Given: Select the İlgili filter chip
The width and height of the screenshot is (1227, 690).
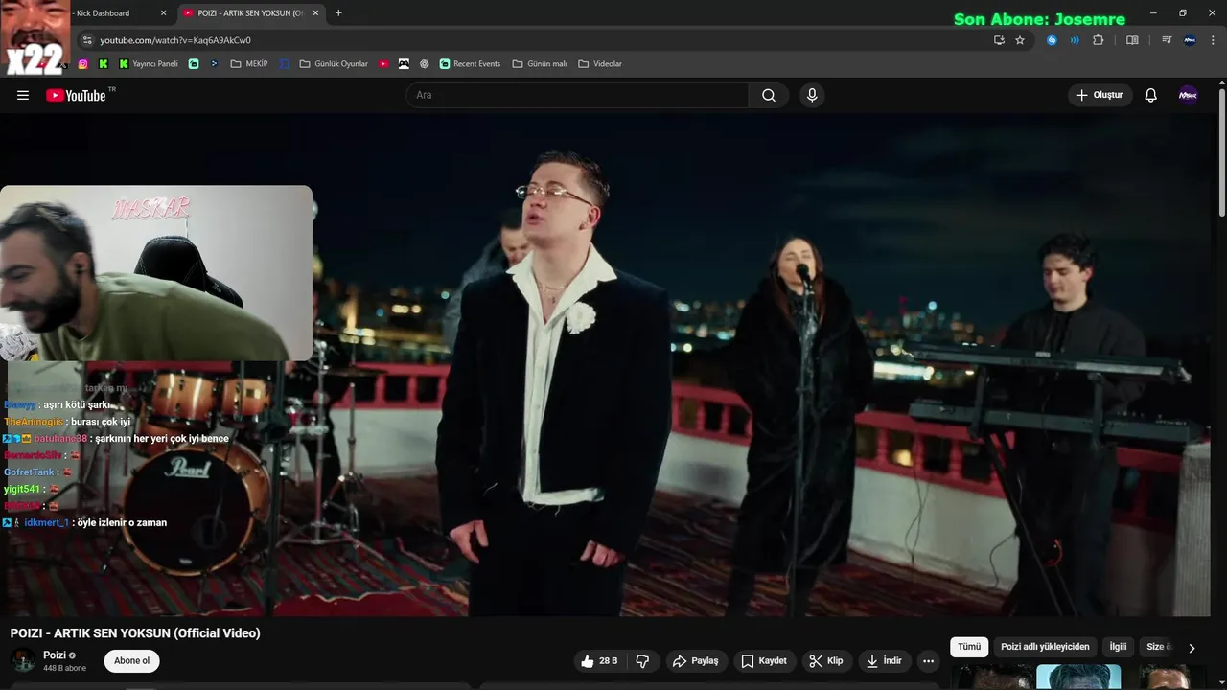Looking at the screenshot, I should click(1118, 647).
